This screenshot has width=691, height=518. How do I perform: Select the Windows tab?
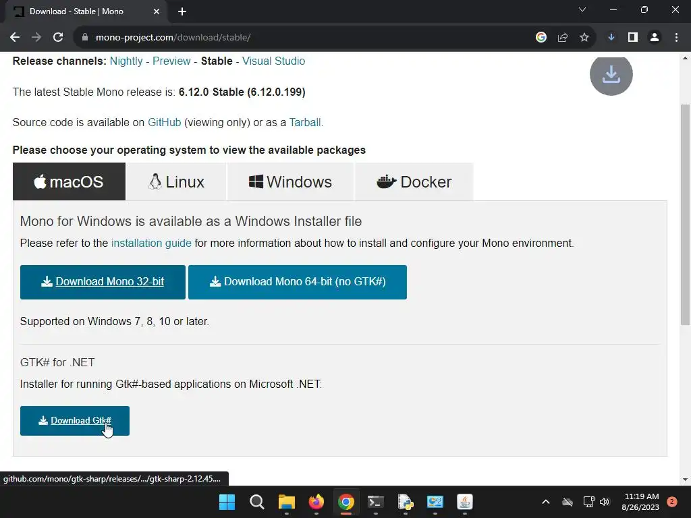point(290,181)
